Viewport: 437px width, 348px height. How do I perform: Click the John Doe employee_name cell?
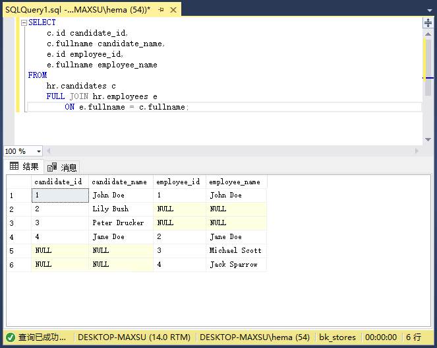(237, 195)
